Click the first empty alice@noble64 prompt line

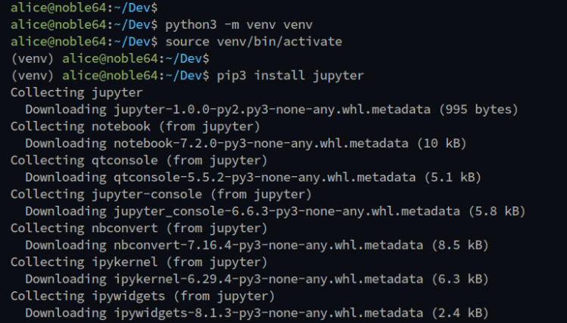pos(84,8)
